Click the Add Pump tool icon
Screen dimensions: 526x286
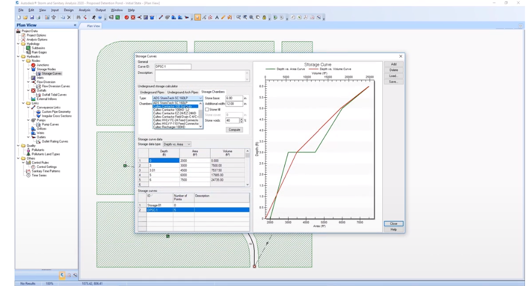point(167,17)
